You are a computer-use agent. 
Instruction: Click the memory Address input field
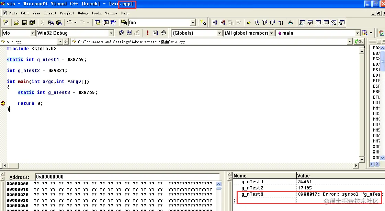(127, 177)
